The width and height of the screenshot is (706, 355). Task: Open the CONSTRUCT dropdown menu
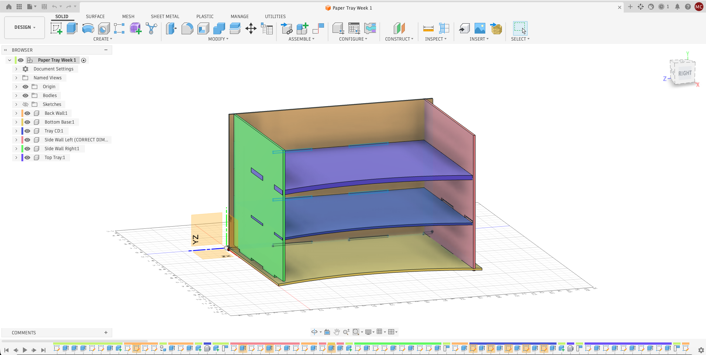[399, 39]
